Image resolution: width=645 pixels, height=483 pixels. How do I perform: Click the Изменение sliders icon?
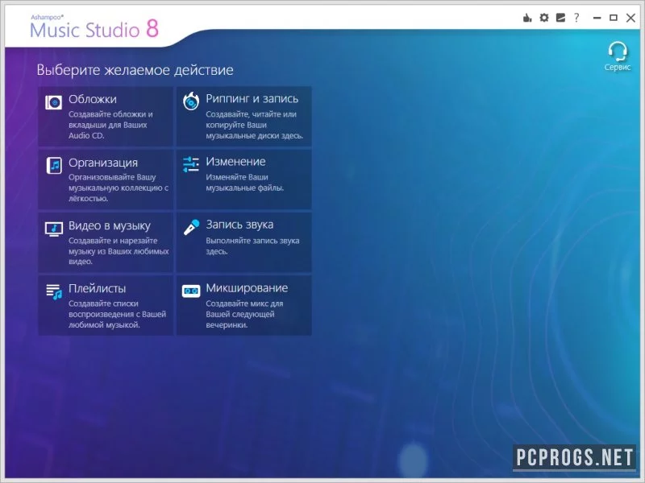(x=191, y=164)
